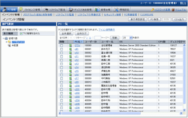Viewport: 188px width, 118px height.
Task: Open the ライセンス管理 tab
Action: 30,10
